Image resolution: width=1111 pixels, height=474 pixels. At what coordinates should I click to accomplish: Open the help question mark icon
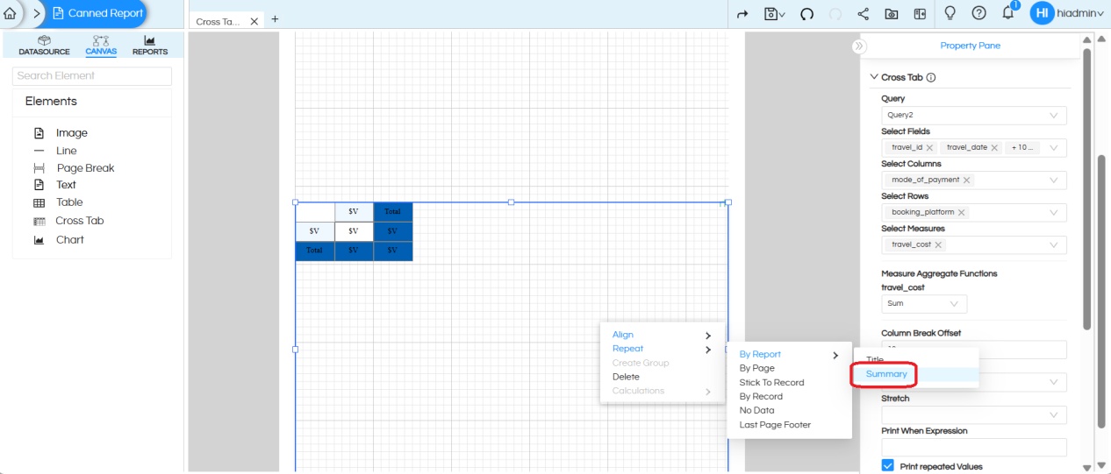tap(979, 13)
